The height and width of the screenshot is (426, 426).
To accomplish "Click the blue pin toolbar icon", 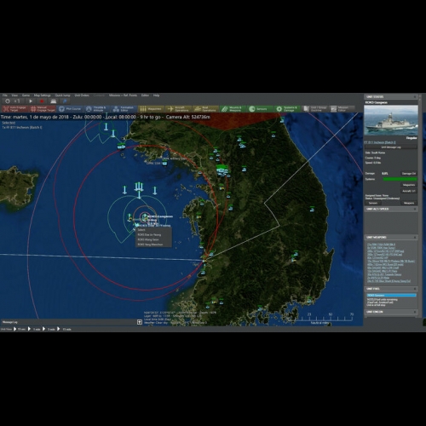I will (65, 101).
